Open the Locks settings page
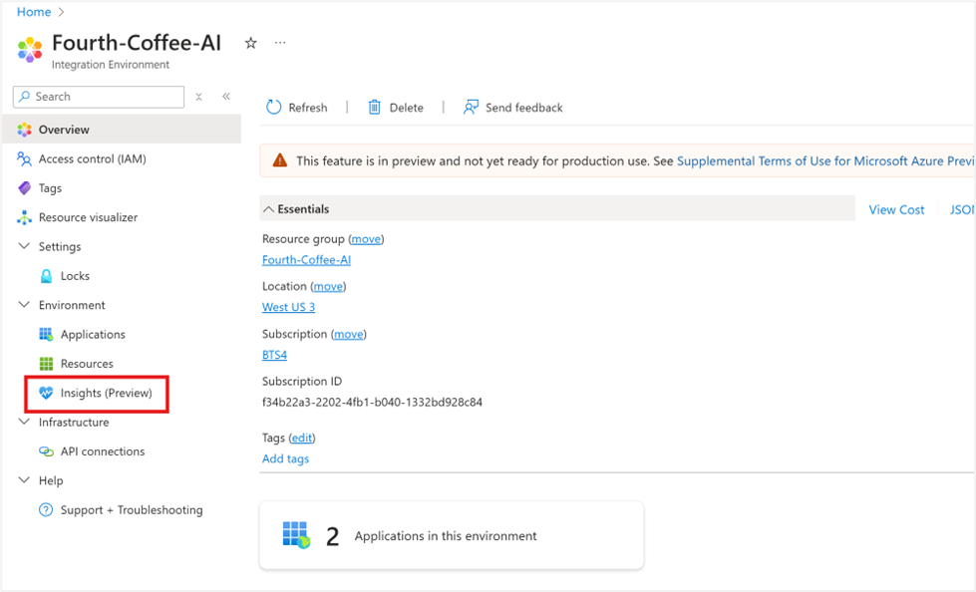 pos(75,276)
